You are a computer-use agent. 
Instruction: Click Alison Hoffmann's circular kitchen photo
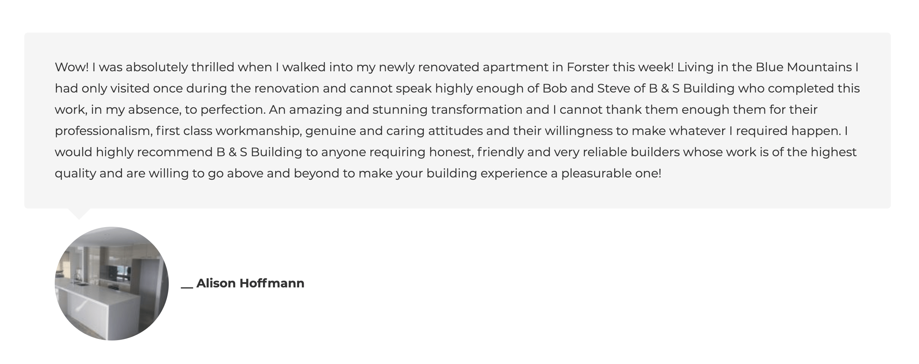[x=112, y=284]
